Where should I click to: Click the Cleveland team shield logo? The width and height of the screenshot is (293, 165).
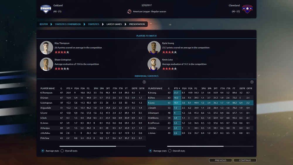pos(247,9)
